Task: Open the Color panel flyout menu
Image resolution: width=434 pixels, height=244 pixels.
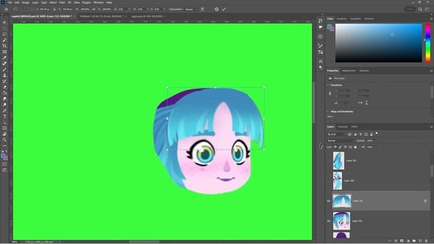Action: 431,19
